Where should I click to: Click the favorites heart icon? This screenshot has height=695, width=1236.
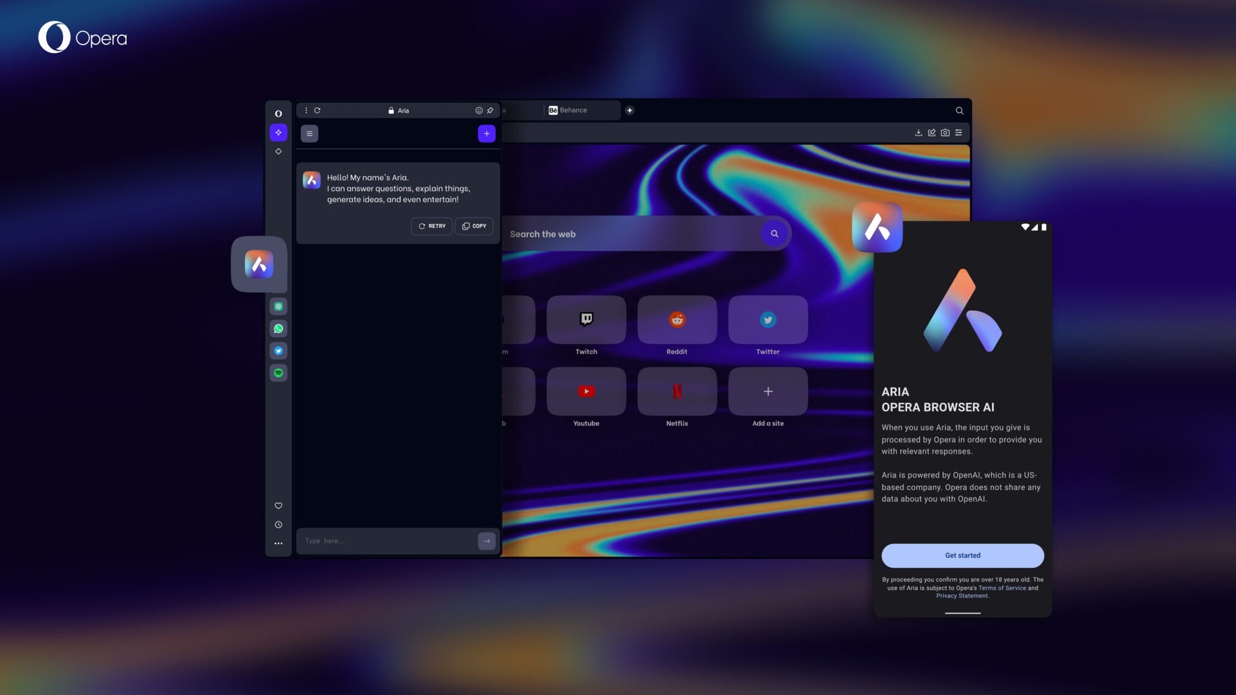(x=279, y=506)
